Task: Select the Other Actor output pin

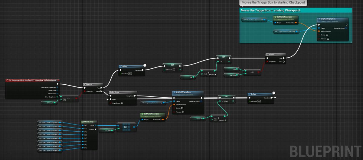Action: click(57, 90)
